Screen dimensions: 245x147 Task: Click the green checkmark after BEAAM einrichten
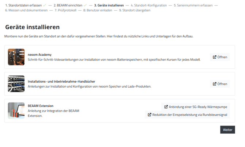point(85,5)
